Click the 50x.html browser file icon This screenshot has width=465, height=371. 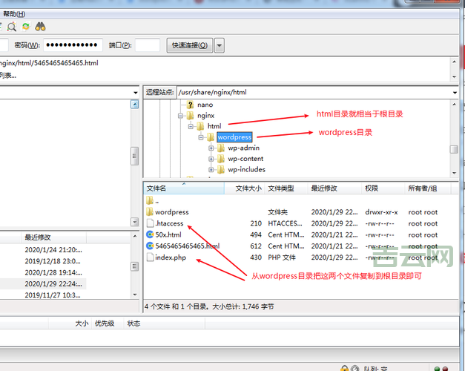point(150,234)
